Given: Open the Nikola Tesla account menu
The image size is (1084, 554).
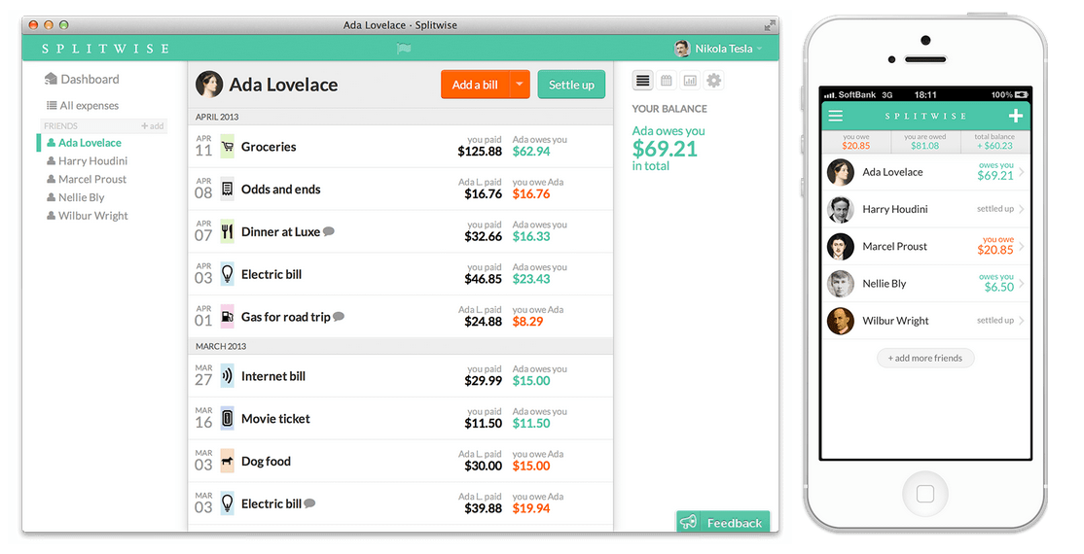Looking at the screenshot, I should click(x=718, y=49).
